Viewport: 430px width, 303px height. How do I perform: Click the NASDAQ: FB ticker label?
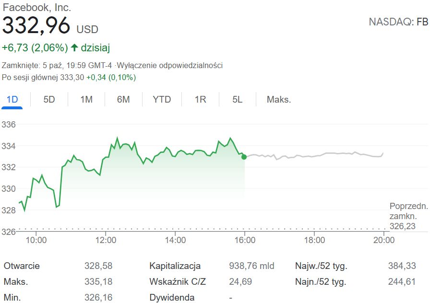click(x=398, y=22)
